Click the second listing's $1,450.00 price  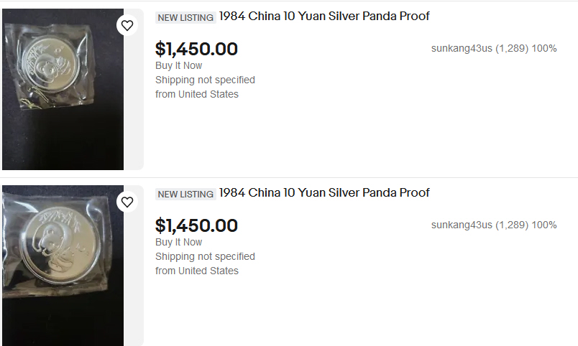coord(196,226)
